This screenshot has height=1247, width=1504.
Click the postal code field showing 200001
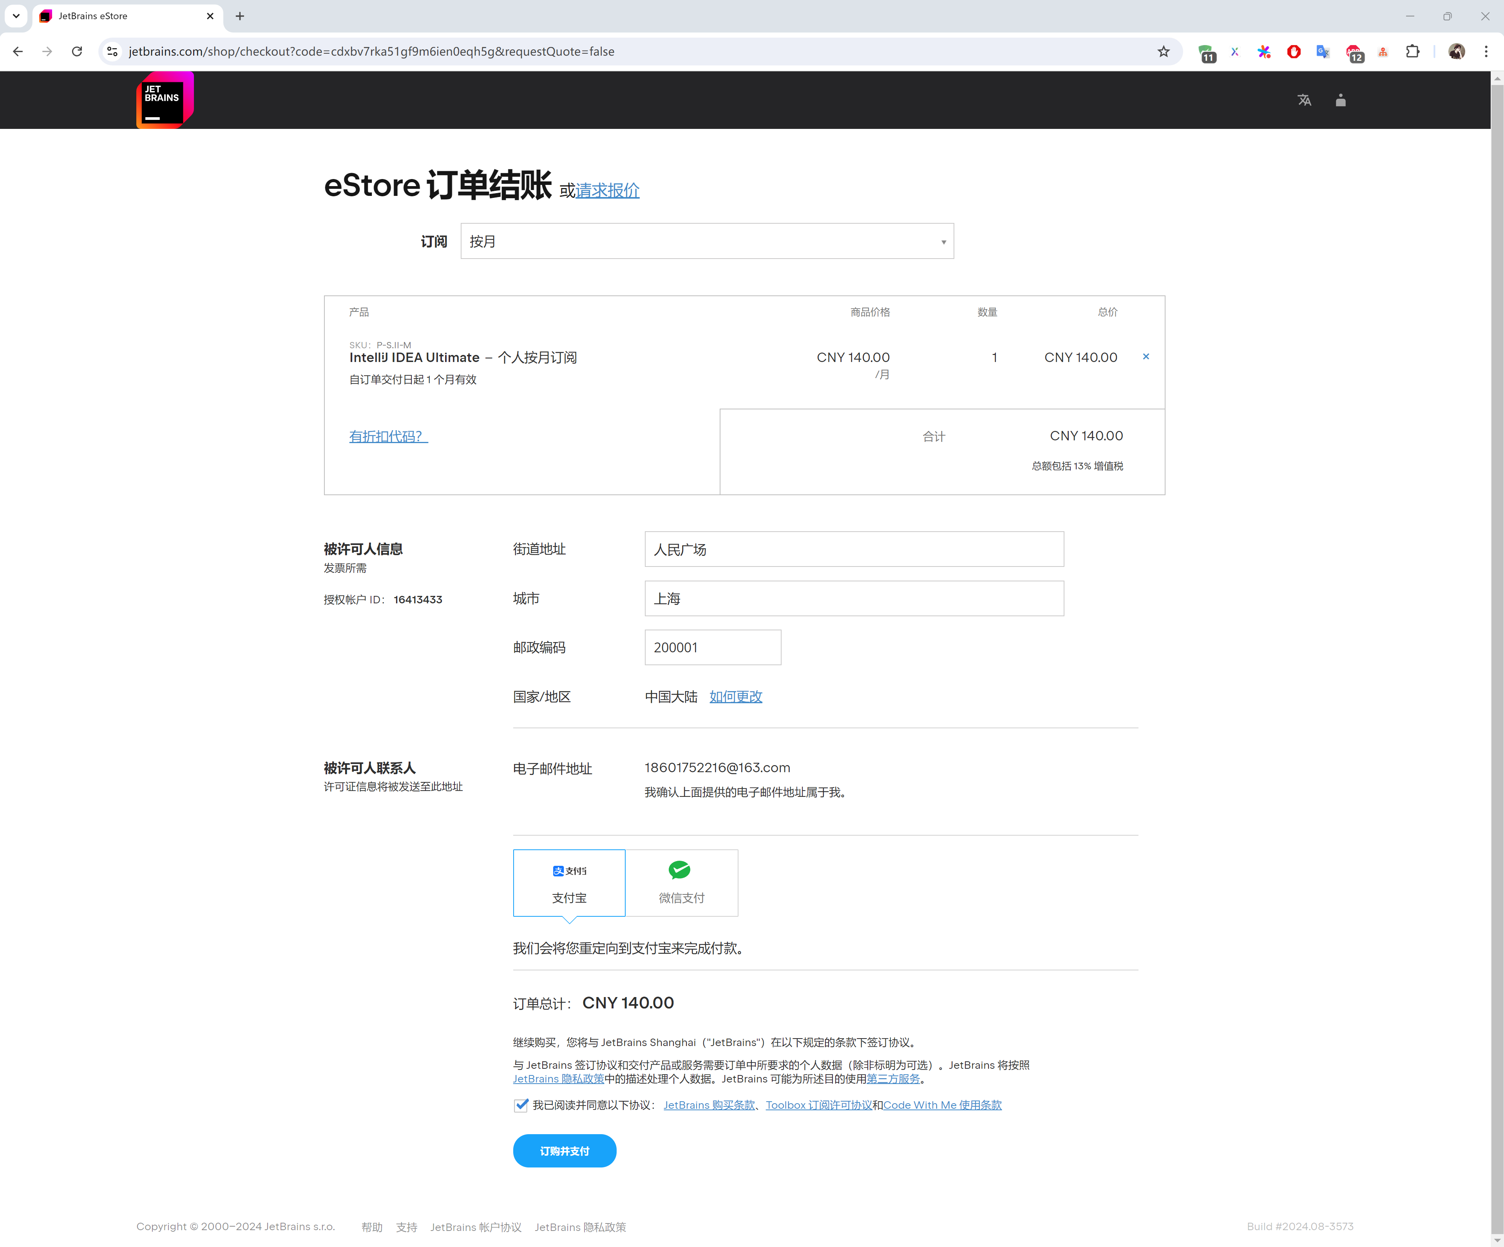(x=712, y=648)
